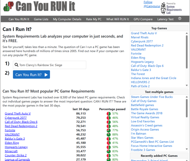190x161 pixels.
Task: Select Marvel Rivals in Top Games
Action: point(140,37)
